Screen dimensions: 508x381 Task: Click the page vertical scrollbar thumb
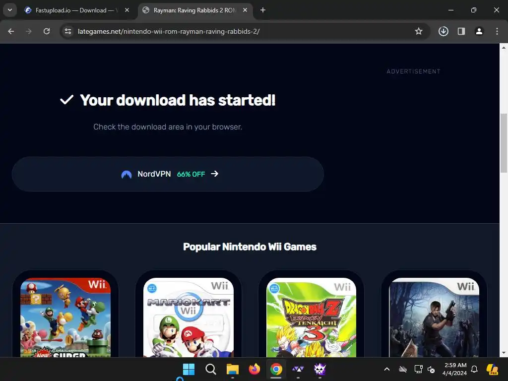pos(504,143)
